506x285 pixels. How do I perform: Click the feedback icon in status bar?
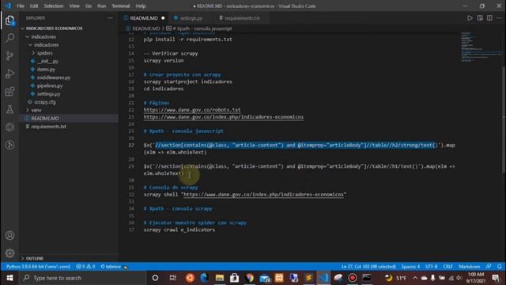[x=489, y=267]
